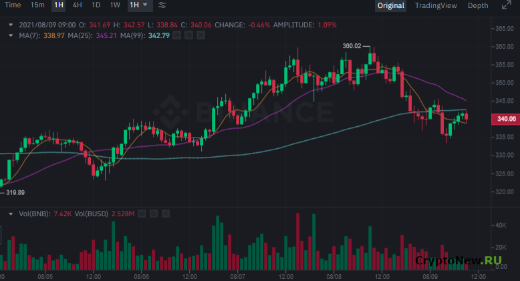Click the MA(99) value 342.79

[x=159, y=35]
